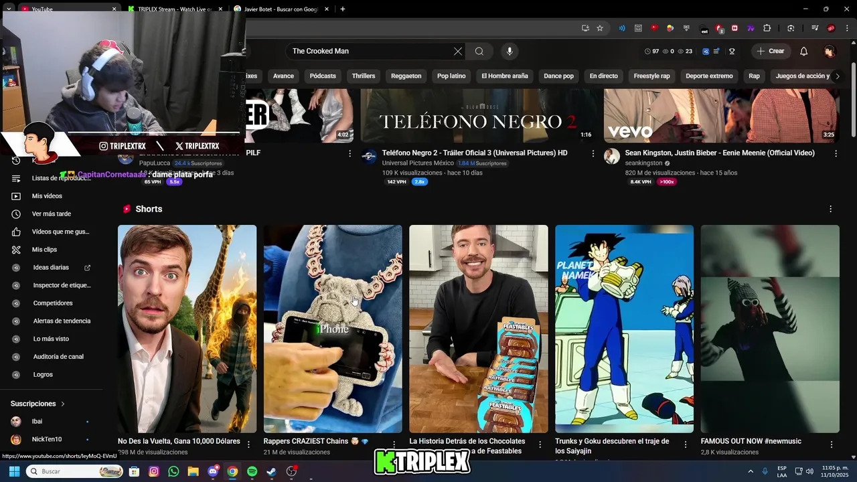This screenshot has width=857, height=482.
Task: Open Discord from the taskbar
Action: (x=213, y=471)
